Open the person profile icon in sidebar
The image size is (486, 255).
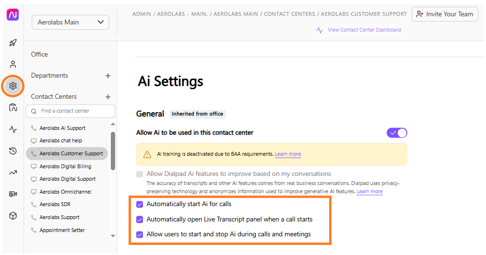[x=12, y=64]
